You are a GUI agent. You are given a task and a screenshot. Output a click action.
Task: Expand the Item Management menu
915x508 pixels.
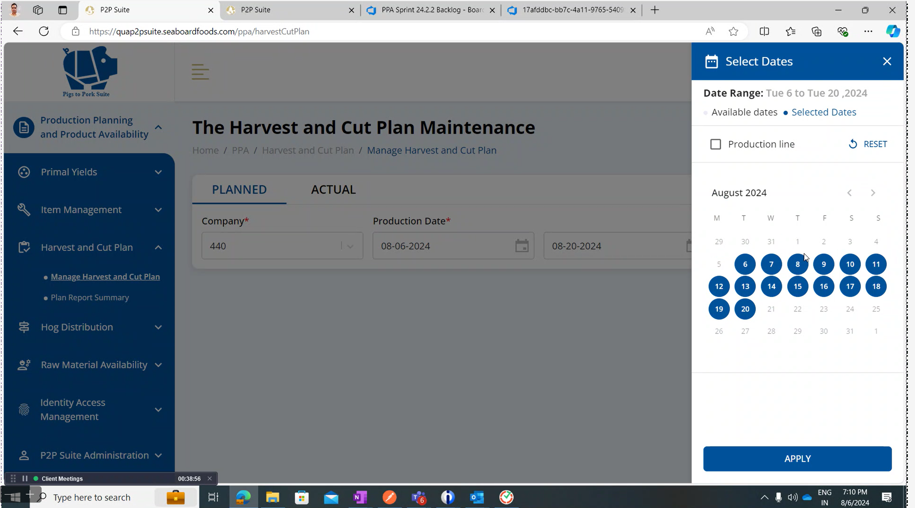point(158,210)
